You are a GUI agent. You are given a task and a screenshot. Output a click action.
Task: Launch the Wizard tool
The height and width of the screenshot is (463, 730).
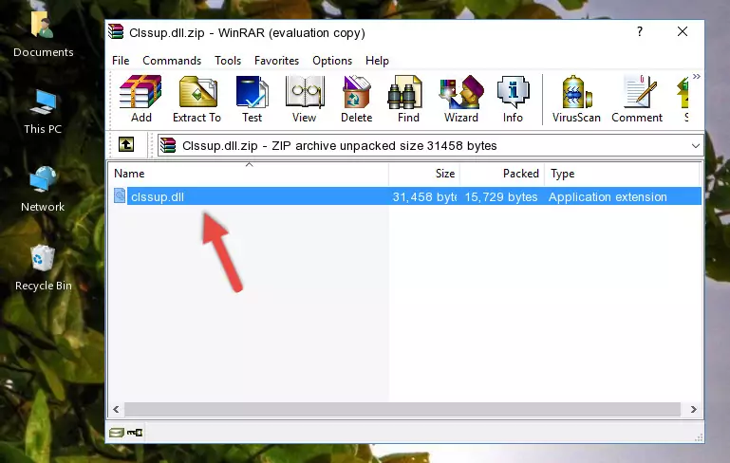[x=461, y=99]
